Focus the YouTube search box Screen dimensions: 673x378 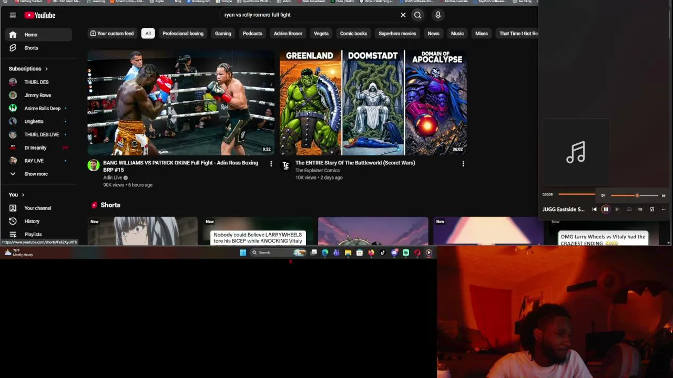point(310,15)
